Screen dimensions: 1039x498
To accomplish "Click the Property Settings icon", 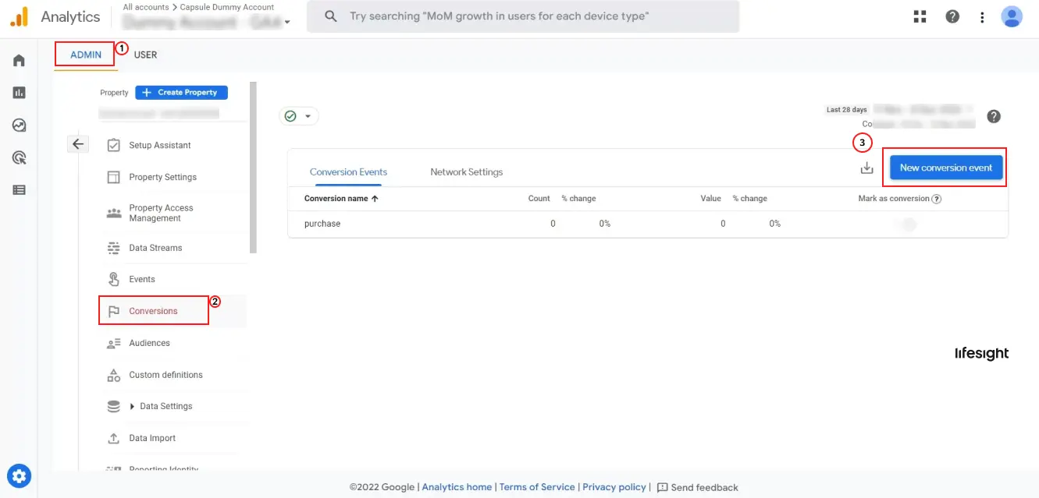I will pos(114,177).
